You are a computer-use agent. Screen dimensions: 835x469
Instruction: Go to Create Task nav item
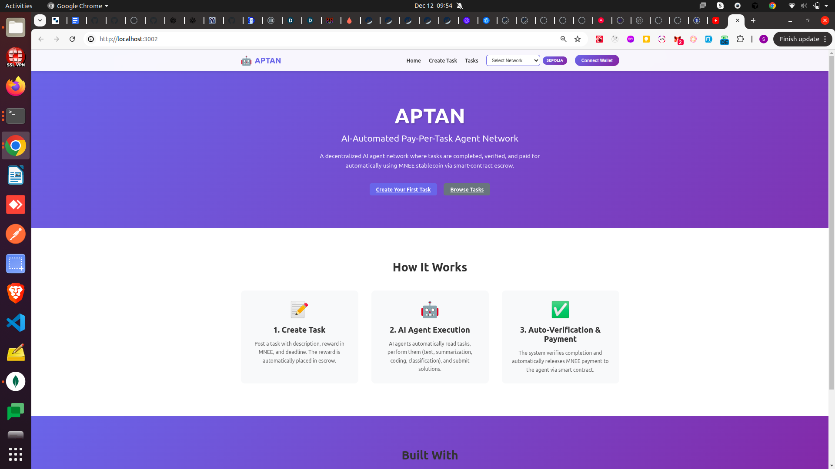(x=442, y=61)
